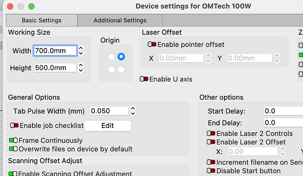Screen dimensions: 303x176
Task: Click the Width input field
Action: pos(55,51)
